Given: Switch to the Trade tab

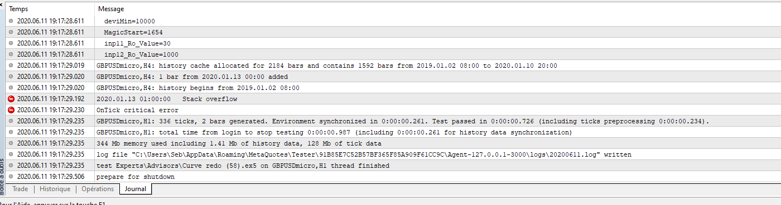Looking at the screenshot, I should click(20, 189).
